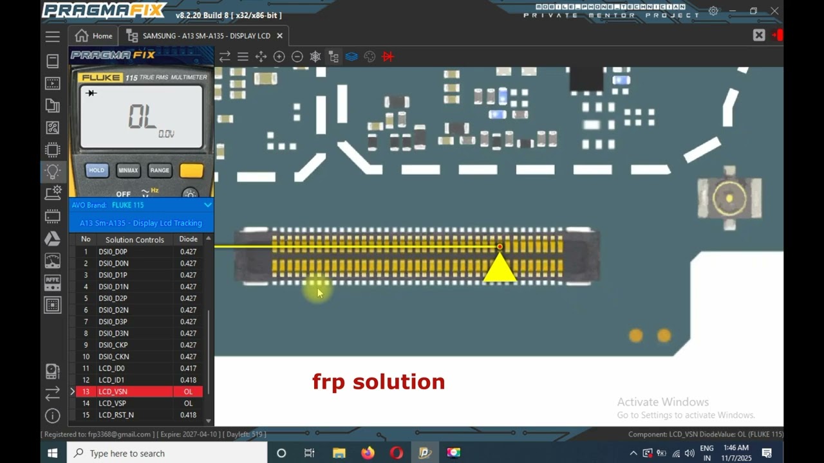Open the IC component sidebar icon
Screen dimensions: 824x463
pos(53,216)
